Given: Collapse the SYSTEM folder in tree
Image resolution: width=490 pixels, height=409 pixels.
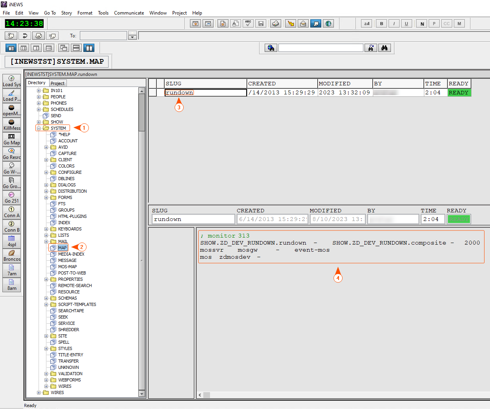Looking at the screenshot, I should [x=39, y=128].
